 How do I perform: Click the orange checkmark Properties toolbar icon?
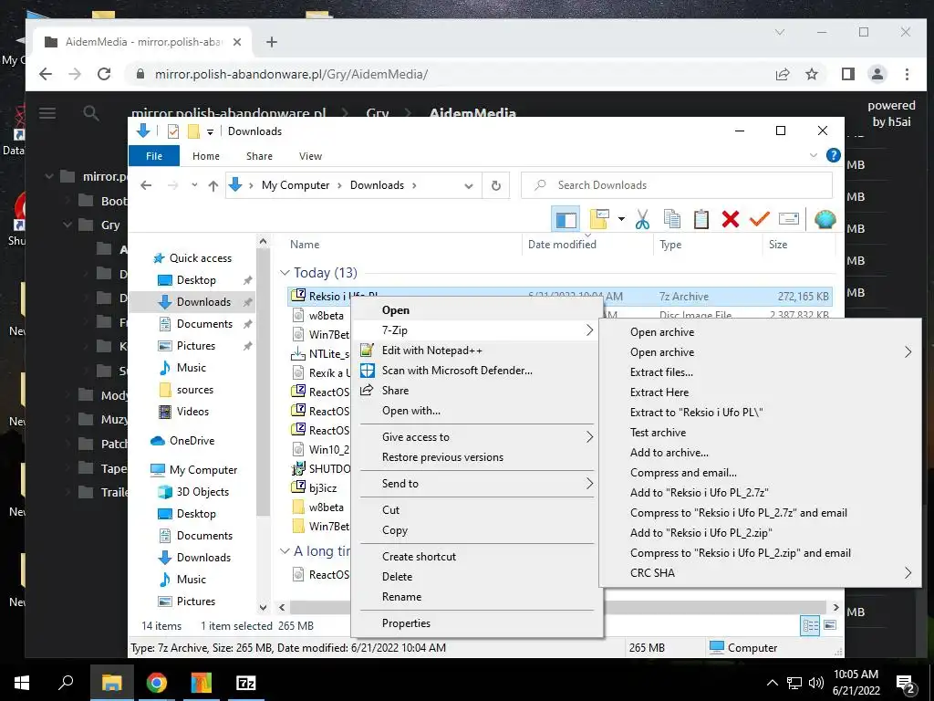(x=760, y=219)
